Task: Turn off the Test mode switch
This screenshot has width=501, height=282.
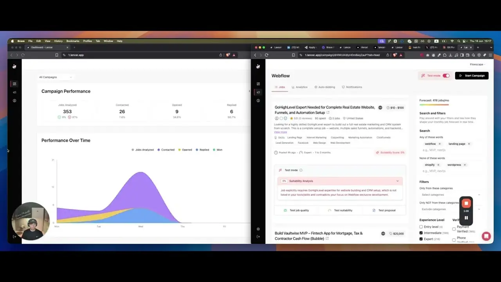Action: click(446, 76)
